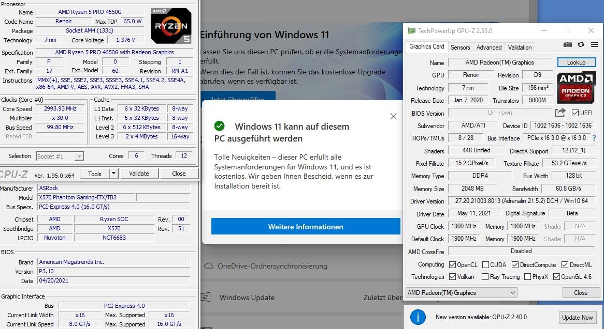Viewport: 604px width, 329px height.
Task: Open the GPU-Z hamburger menu
Action: (594, 44)
